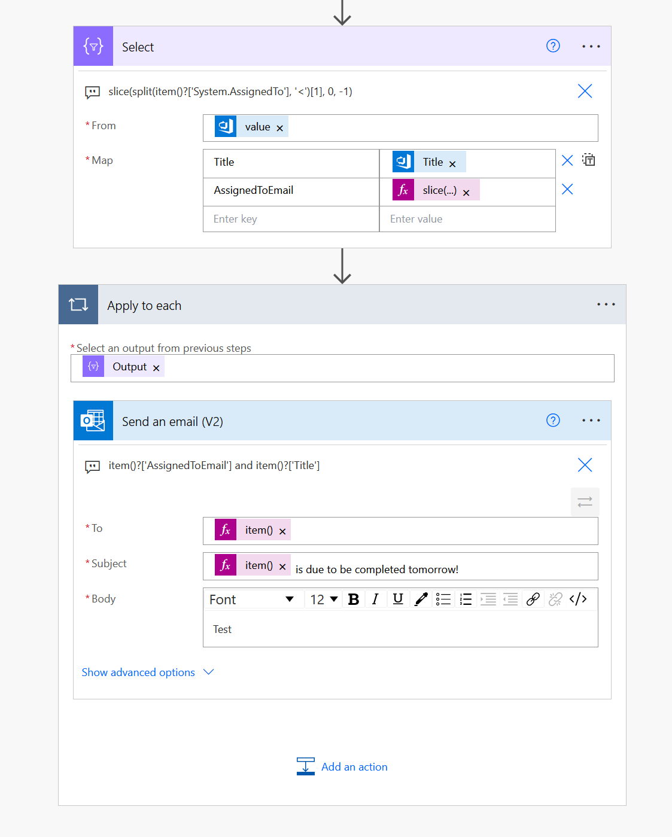This screenshot has height=837, width=672.
Task: Open the Select action ellipsis menu
Action: (591, 46)
